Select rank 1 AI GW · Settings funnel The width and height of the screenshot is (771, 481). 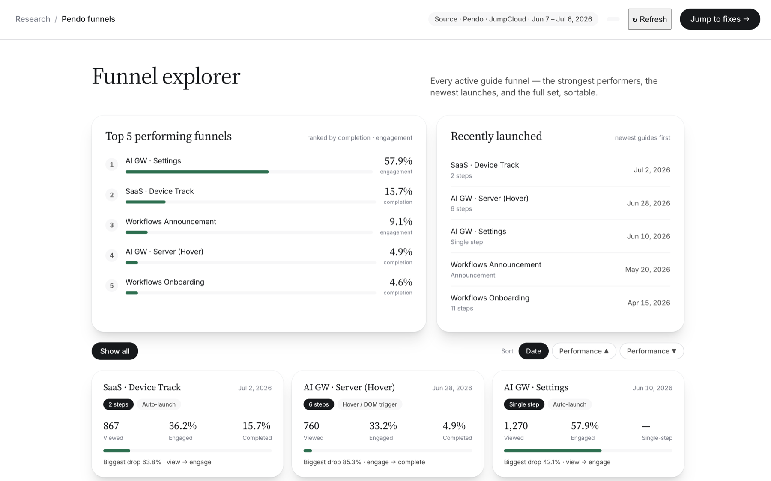(259, 165)
